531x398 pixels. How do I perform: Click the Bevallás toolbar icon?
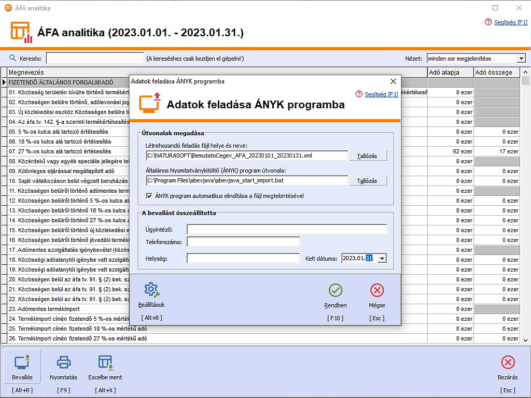pos(22,362)
